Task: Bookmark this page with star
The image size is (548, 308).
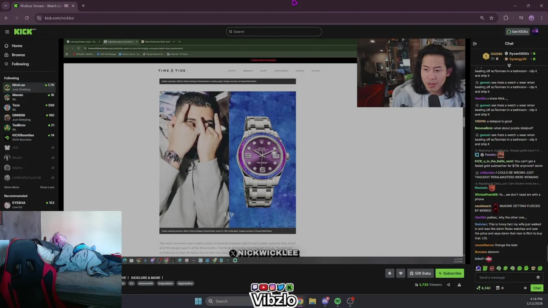Action: 491,18
